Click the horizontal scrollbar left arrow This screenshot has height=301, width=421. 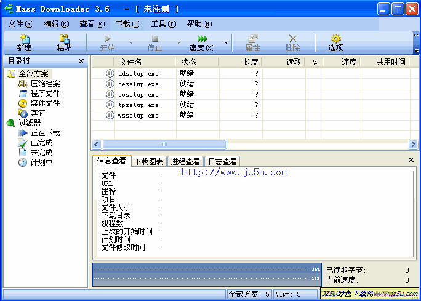(x=97, y=145)
